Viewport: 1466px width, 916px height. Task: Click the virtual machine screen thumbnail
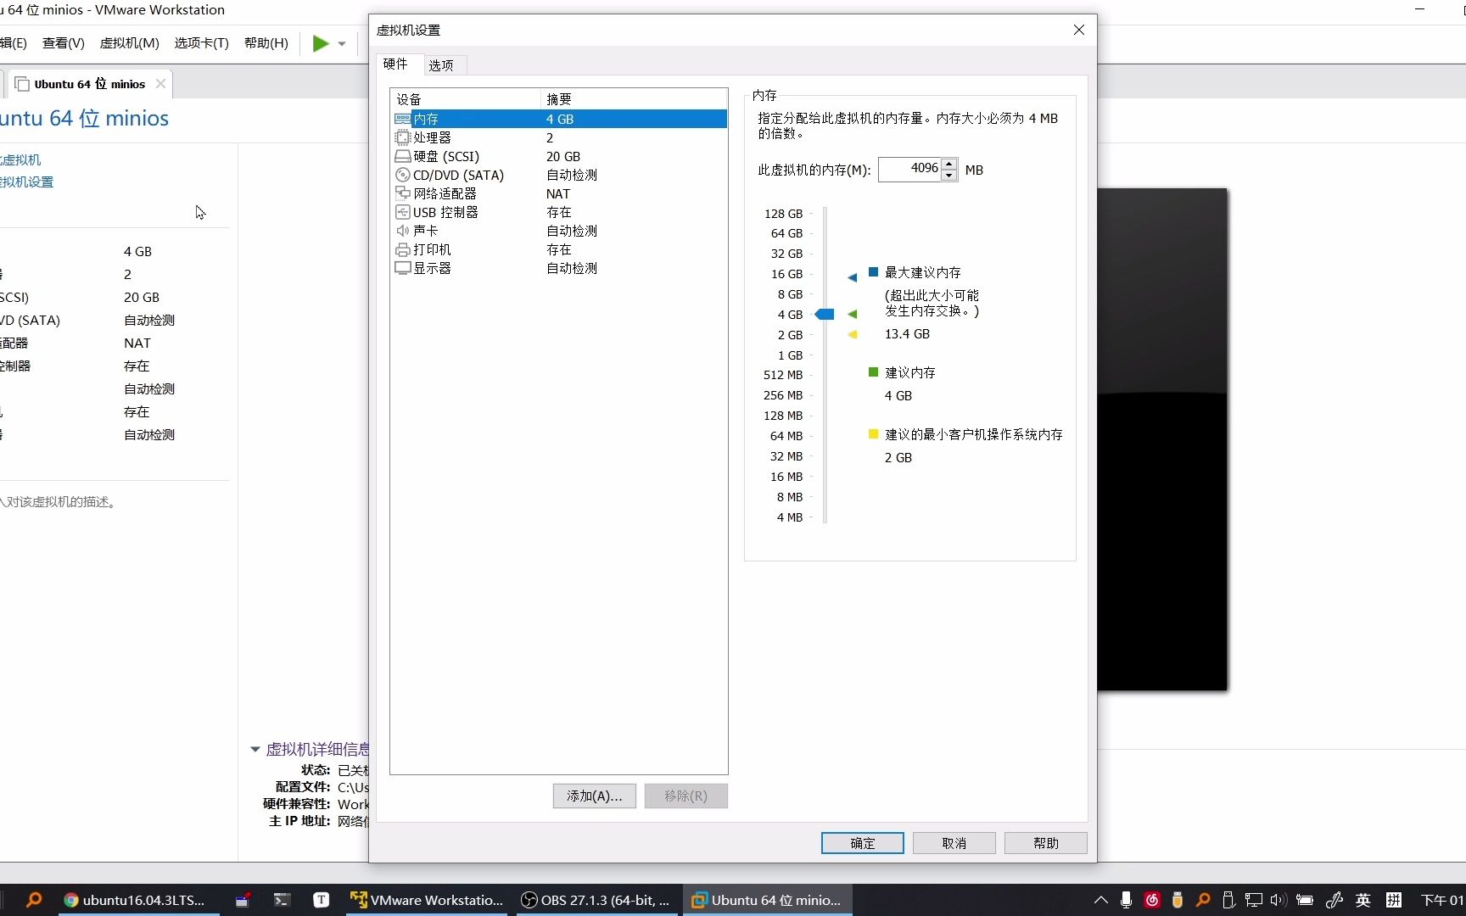[x=1161, y=439]
